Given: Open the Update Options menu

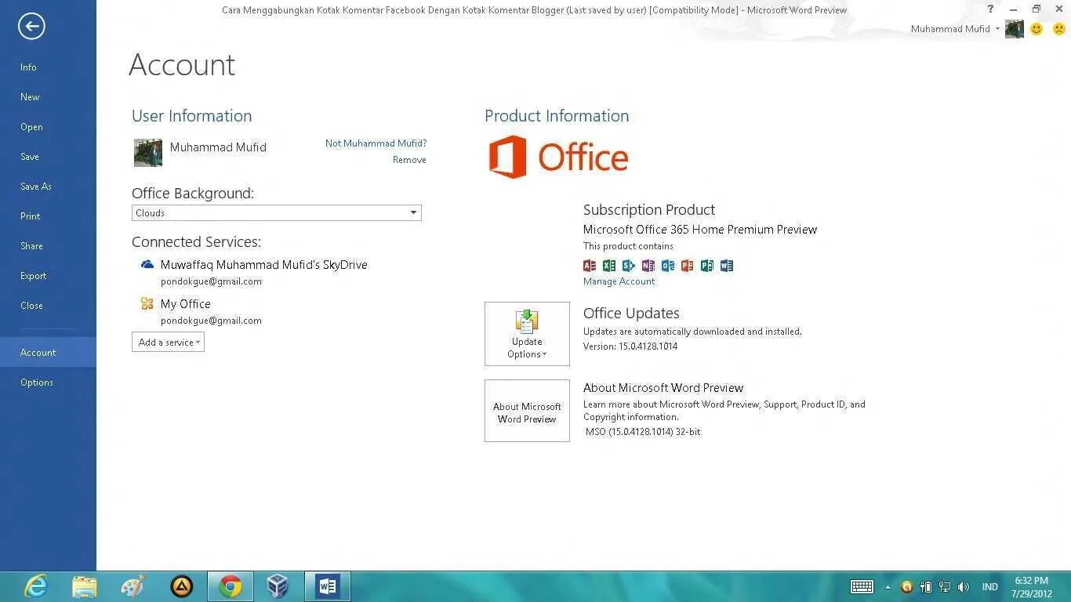Looking at the screenshot, I should coord(527,334).
